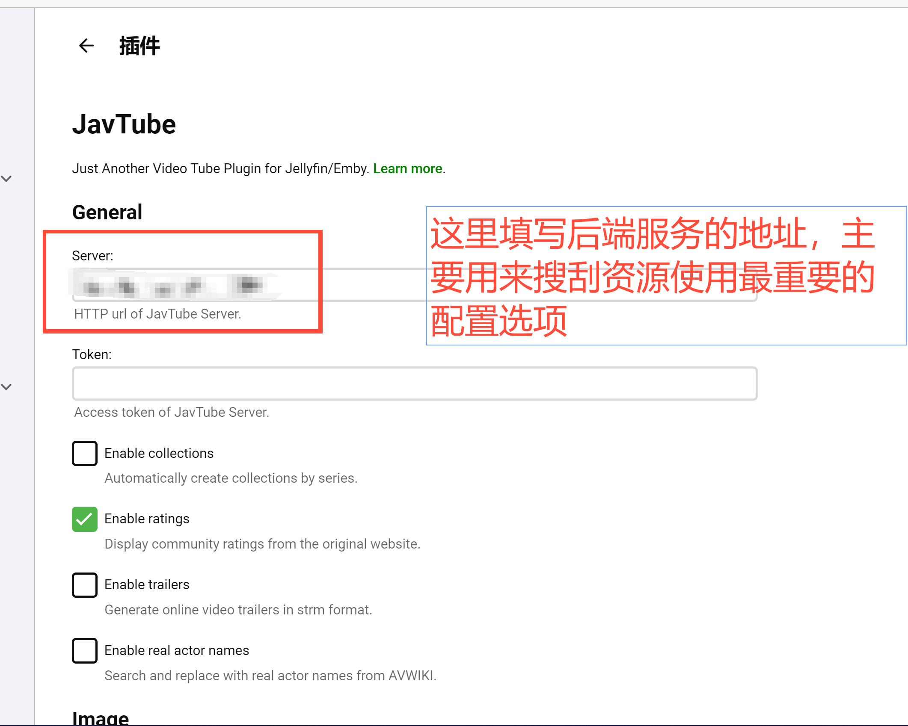Click 'Access token of JavTube Server.' text
Screen dimensions: 908x726
click(x=172, y=413)
